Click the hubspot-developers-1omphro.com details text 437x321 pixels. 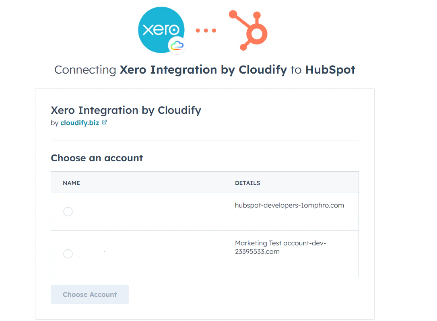(x=289, y=206)
